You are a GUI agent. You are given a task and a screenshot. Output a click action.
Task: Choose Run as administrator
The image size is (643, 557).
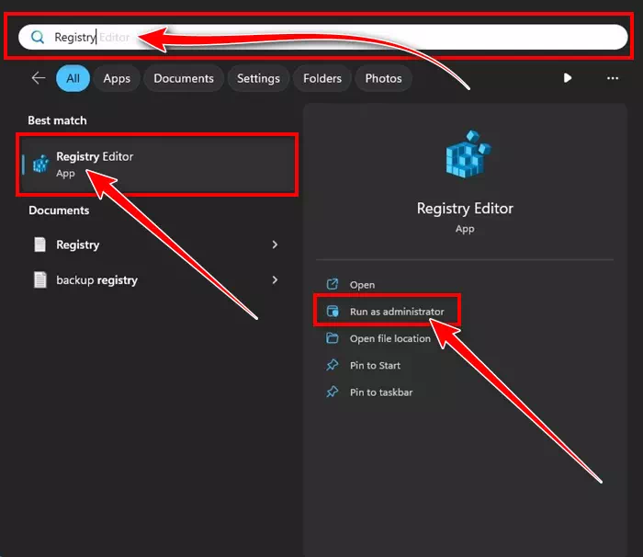pyautogui.click(x=397, y=312)
